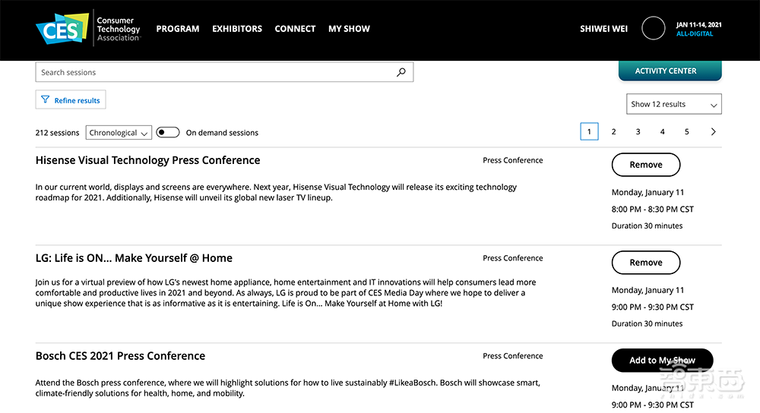
Task: Remove LG session from My Show
Action: [x=646, y=263]
